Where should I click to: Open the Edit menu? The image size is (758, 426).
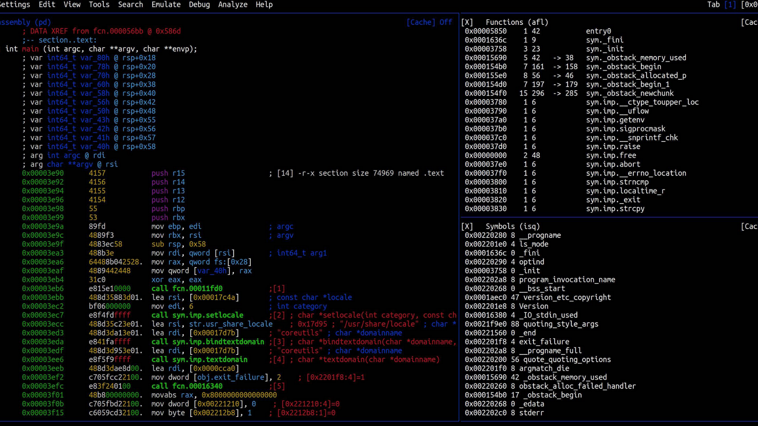point(47,4)
